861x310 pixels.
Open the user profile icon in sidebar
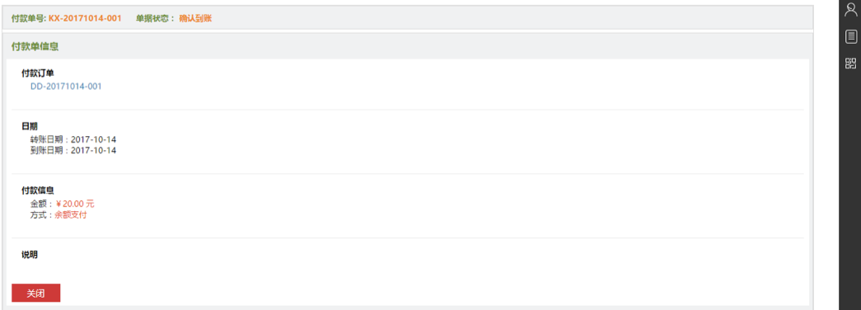pyautogui.click(x=850, y=10)
